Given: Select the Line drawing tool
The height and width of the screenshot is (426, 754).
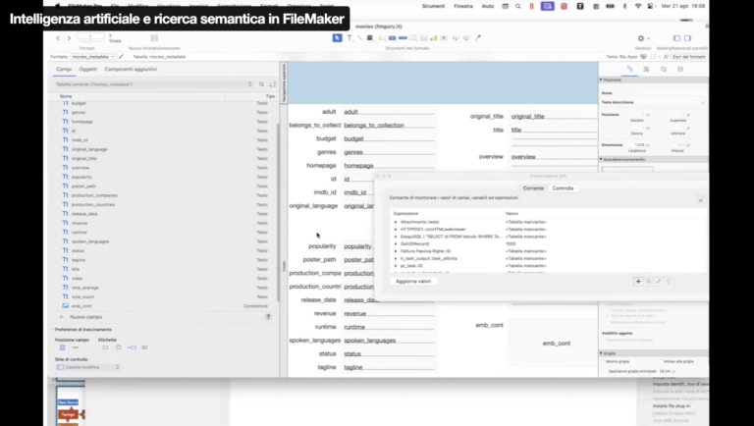Looking at the screenshot, I should click(x=359, y=38).
